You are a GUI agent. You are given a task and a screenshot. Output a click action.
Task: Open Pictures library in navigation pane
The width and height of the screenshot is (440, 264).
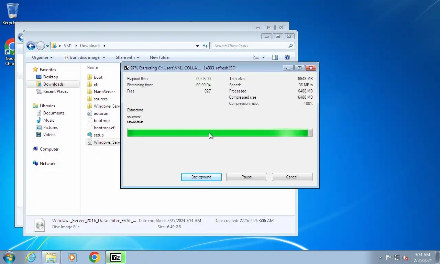pyautogui.click(x=47, y=128)
